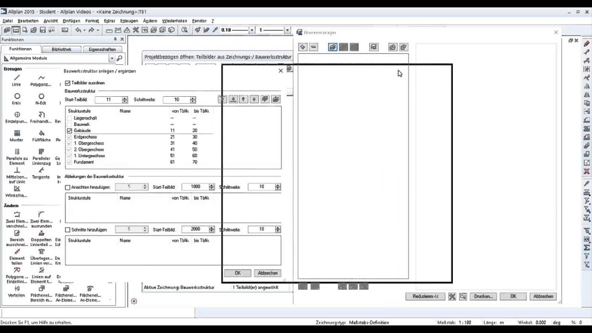The image size is (592, 333).
Task: Click the scissors delete icon in toolbar
Action: (x=136, y=30)
